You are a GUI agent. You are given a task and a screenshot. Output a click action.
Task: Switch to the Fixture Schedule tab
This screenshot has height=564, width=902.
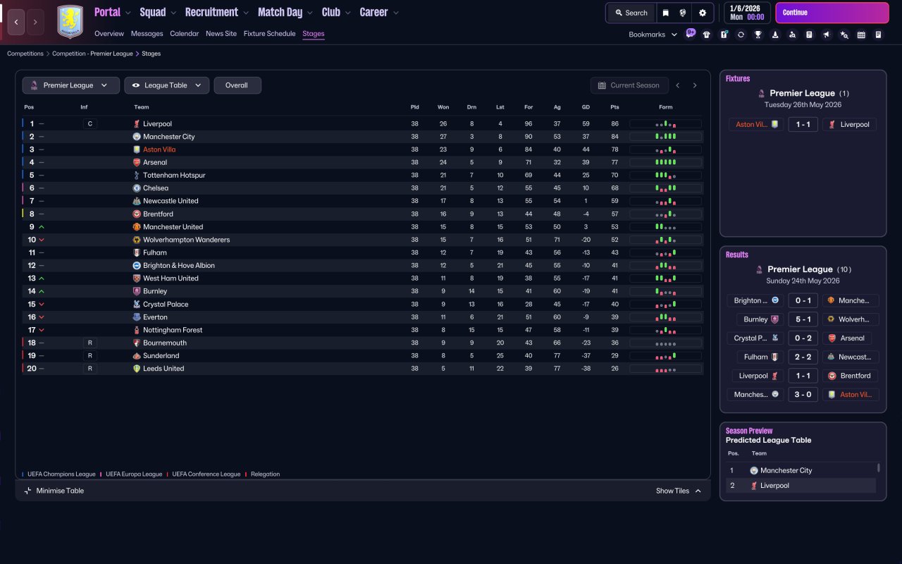pos(270,34)
